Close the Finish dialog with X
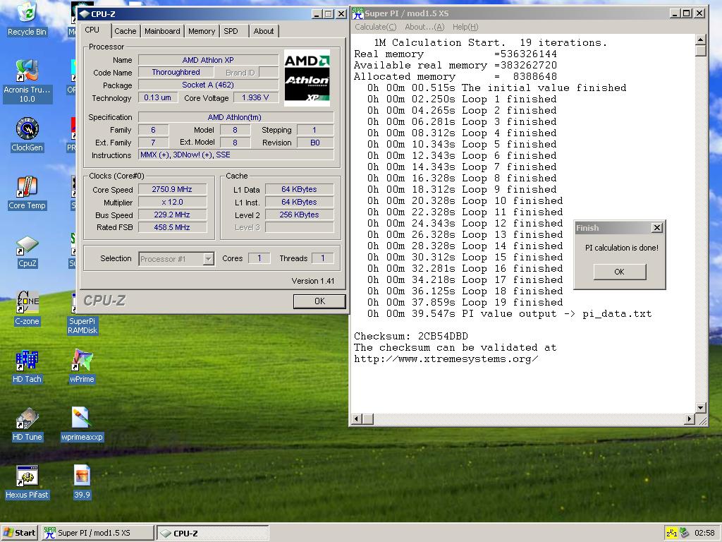This screenshot has width=722, height=542. point(657,228)
